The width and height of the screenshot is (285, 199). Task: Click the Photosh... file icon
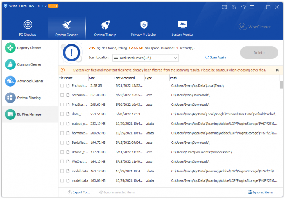tap(68, 86)
